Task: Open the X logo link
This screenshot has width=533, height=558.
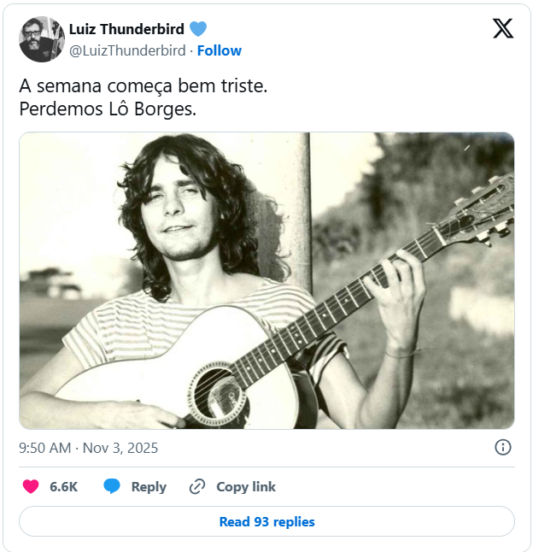Action: tap(503, 29)
